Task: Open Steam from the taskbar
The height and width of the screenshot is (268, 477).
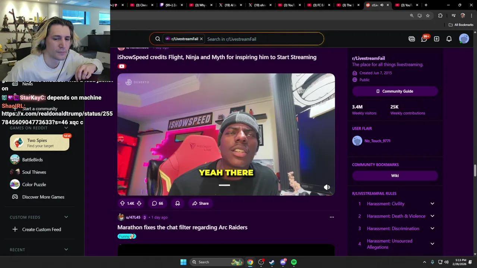Action: tap(272, 262)
